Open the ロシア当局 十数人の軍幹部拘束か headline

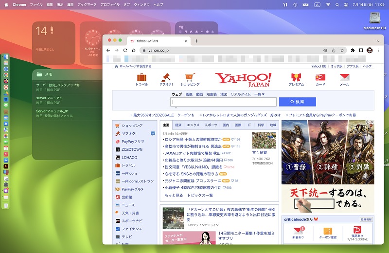click(193, 140)
